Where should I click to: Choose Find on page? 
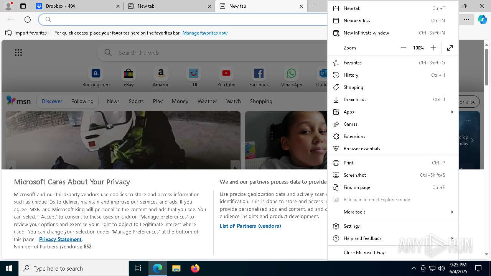pyautogui.click(x=393, y=187)
